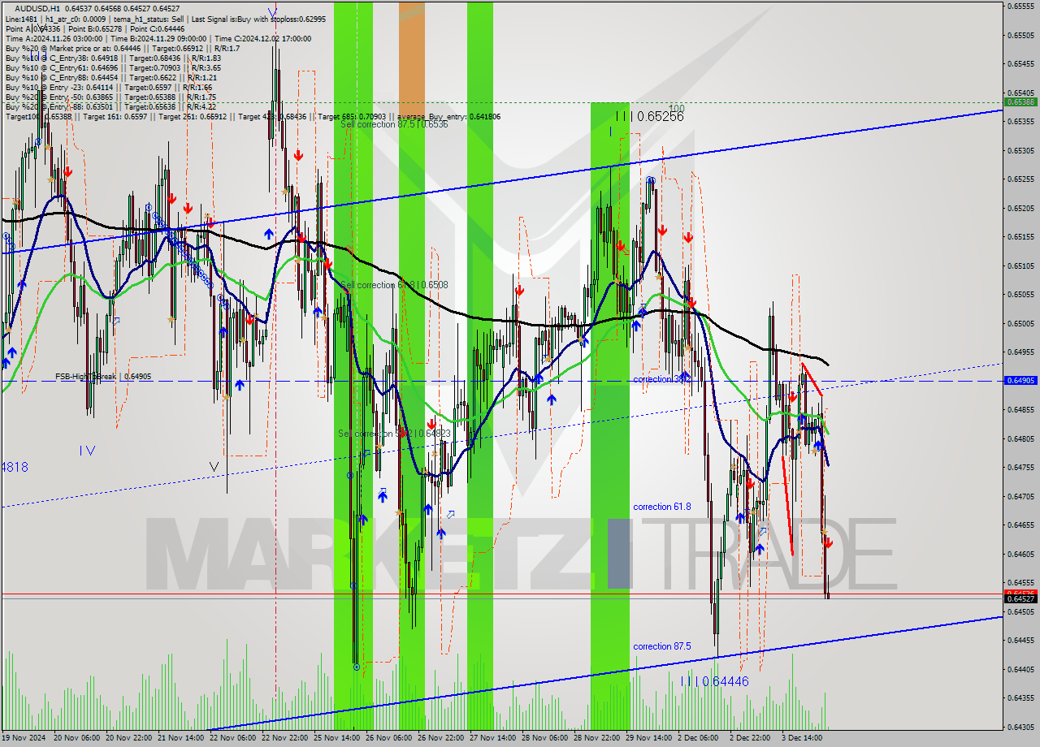Select the 19 Nov 2024 date label
1040x747 pixels.
24,738
